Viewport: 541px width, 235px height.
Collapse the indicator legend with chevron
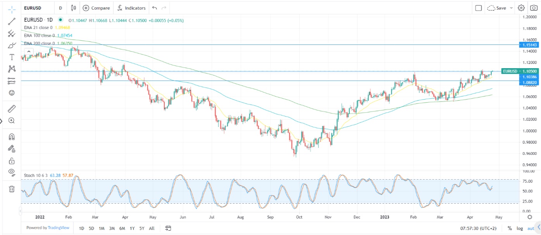(28, 51)
